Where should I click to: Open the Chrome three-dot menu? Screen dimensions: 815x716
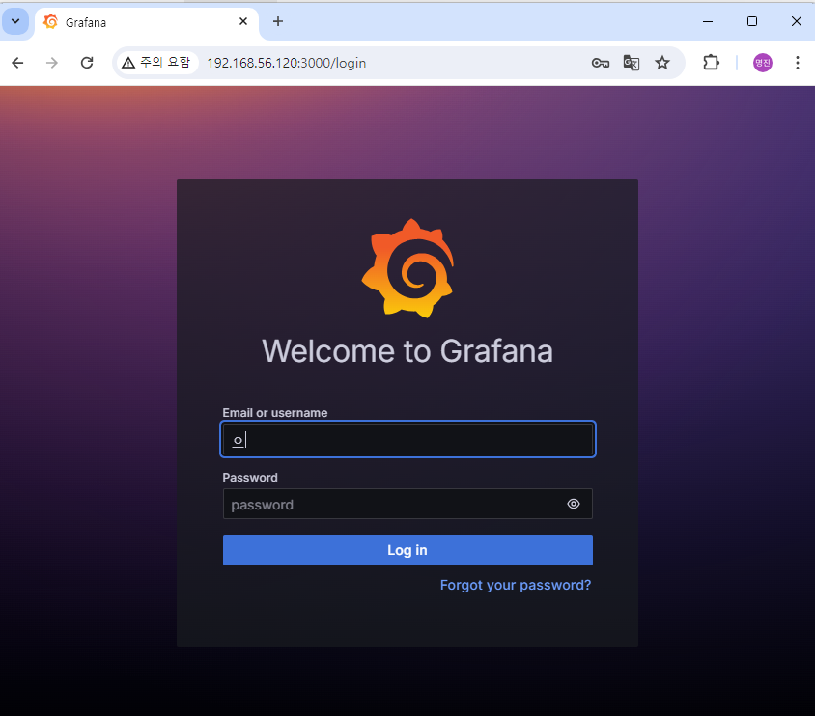pos(798,63)
